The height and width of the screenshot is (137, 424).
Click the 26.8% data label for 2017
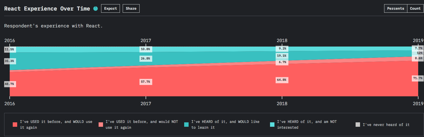[146, 59]
